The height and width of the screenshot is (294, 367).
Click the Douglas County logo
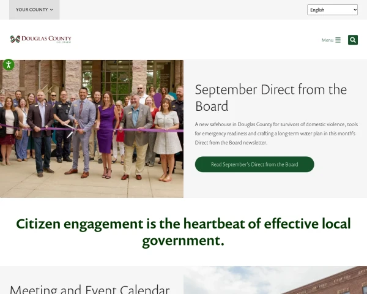[41, 39]
